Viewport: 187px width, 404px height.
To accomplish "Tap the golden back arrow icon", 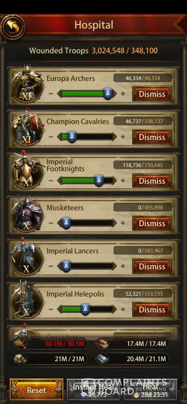I will click(13, 27).
